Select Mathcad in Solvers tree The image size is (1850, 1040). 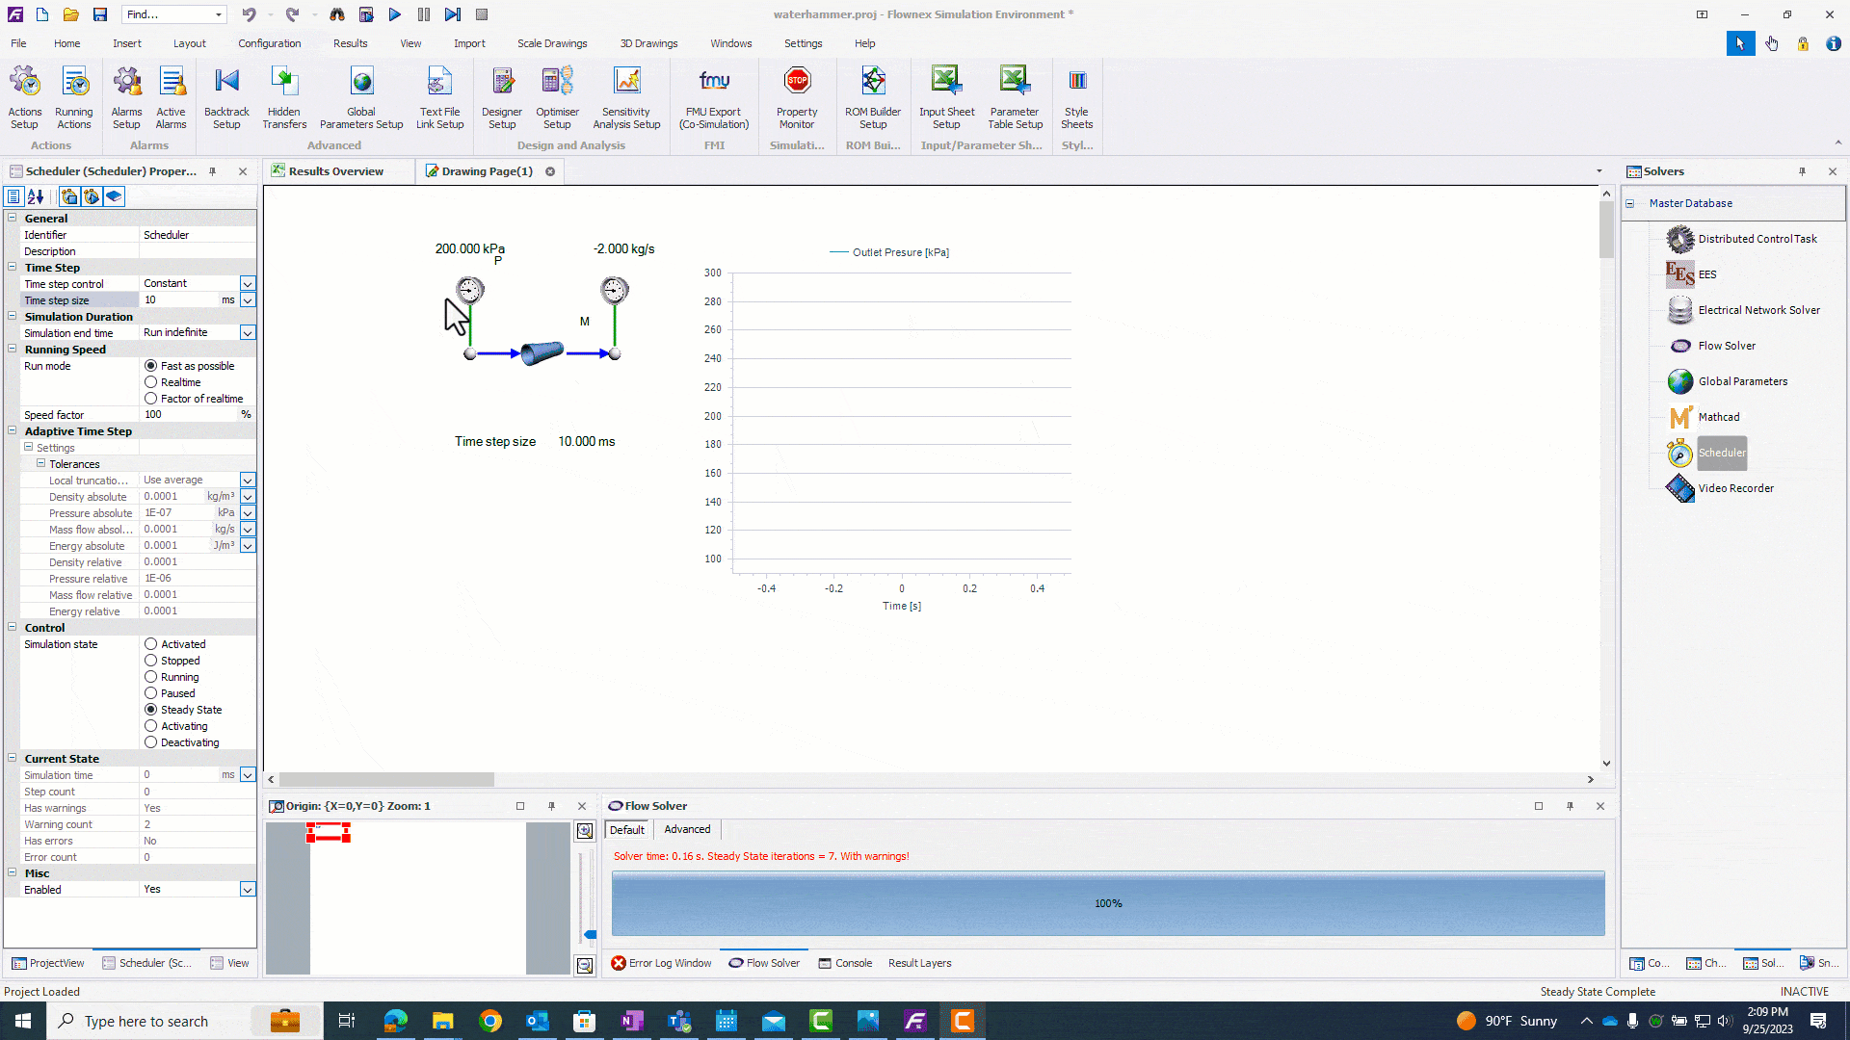click(1718, 417)
